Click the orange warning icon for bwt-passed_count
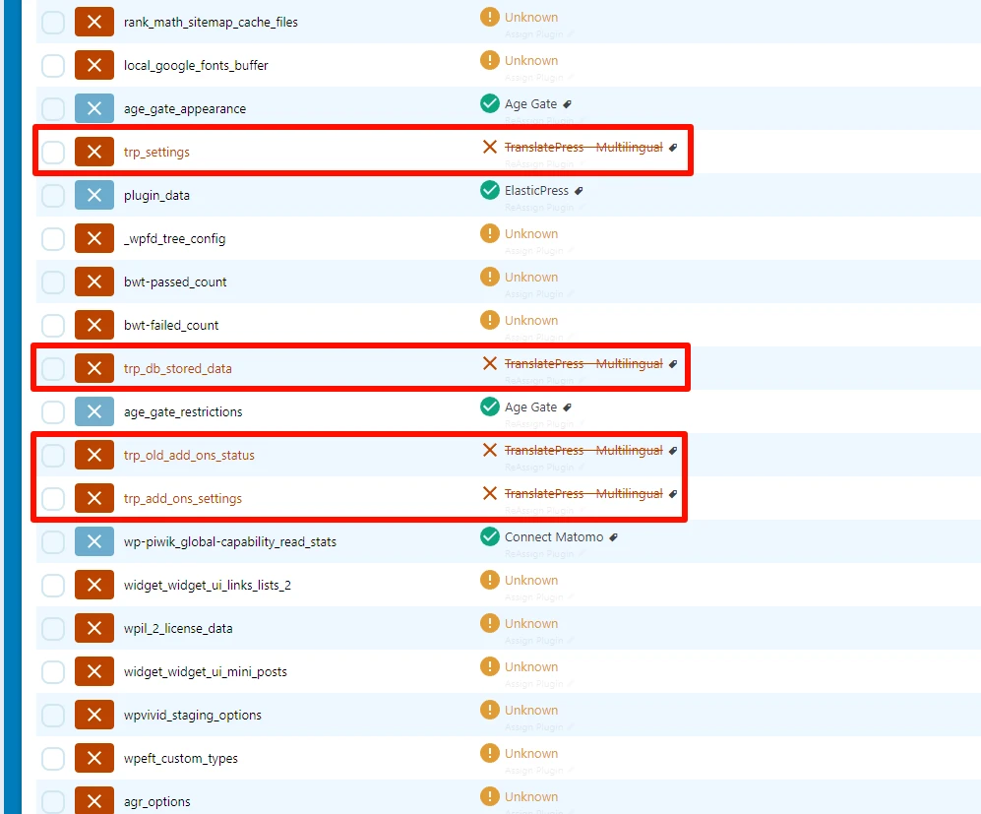The width and height of the screenshot is (981, 814). coord(489,277)
